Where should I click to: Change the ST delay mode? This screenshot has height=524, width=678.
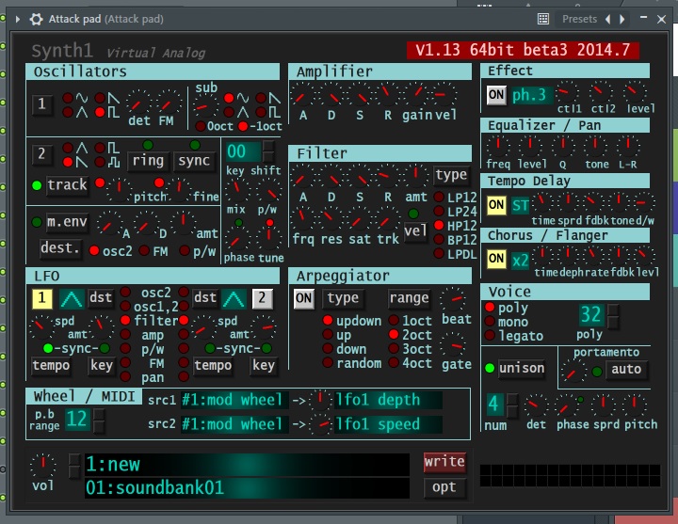(x=520, y=205)
